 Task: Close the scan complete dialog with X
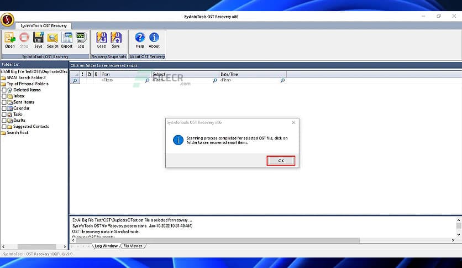tap(293, 122)
